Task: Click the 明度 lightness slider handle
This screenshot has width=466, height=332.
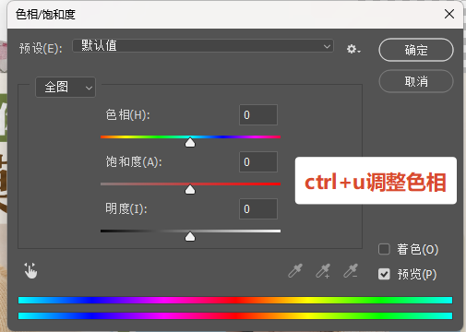Action: tap(190, 237)
